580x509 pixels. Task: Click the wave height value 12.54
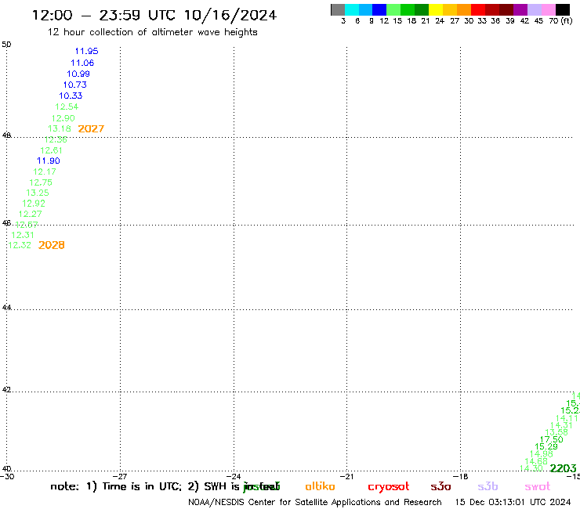(67, 106)
